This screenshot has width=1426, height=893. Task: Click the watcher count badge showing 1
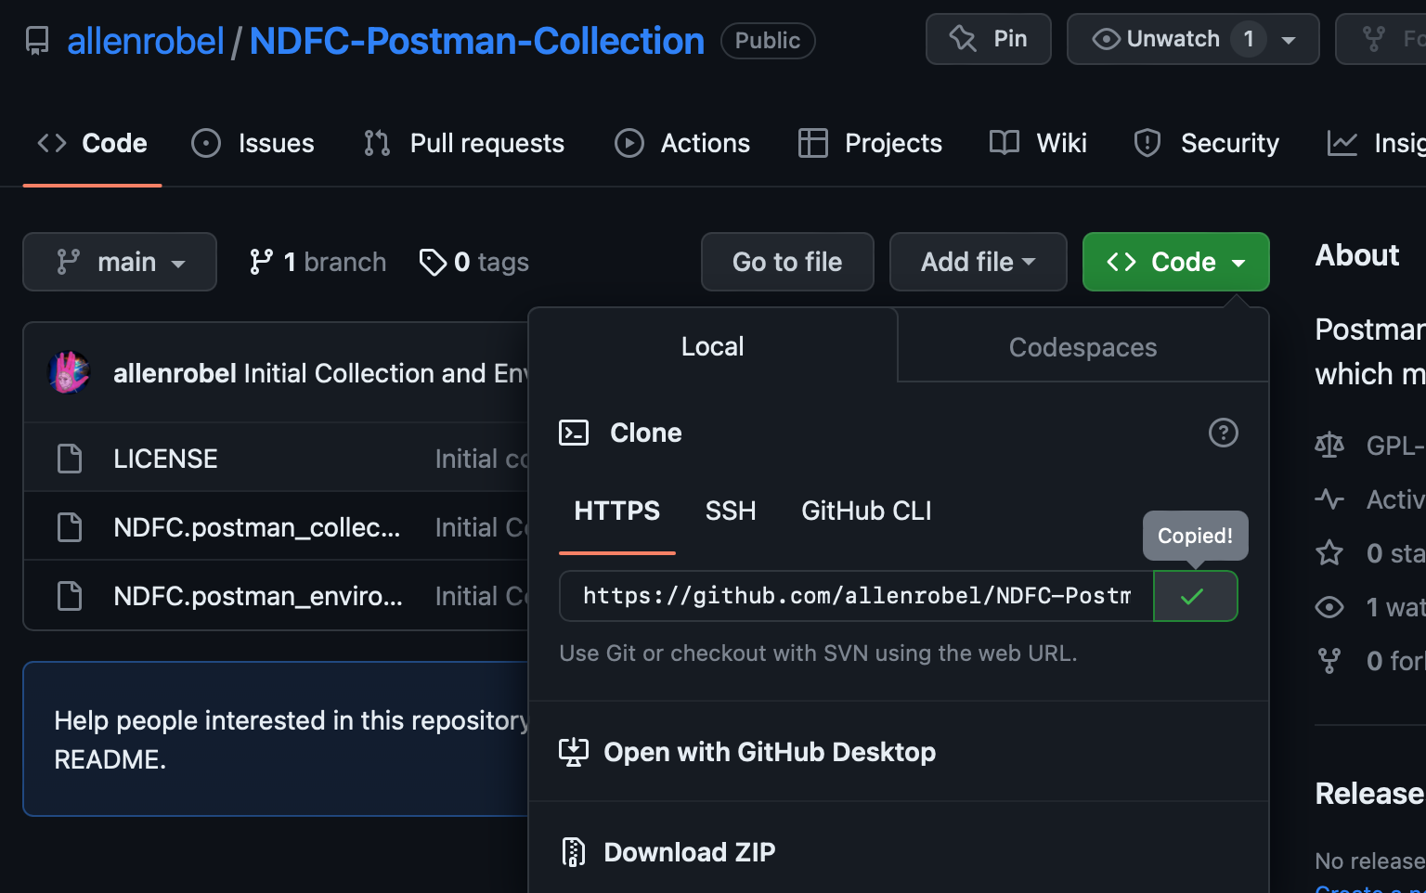tap(1249, 39)
